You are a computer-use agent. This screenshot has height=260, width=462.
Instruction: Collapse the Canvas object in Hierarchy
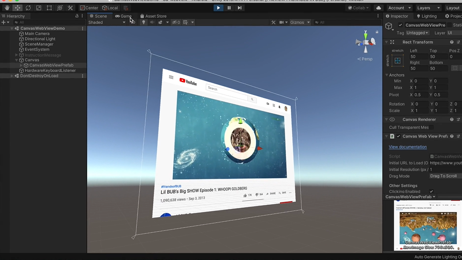(17, 60)
